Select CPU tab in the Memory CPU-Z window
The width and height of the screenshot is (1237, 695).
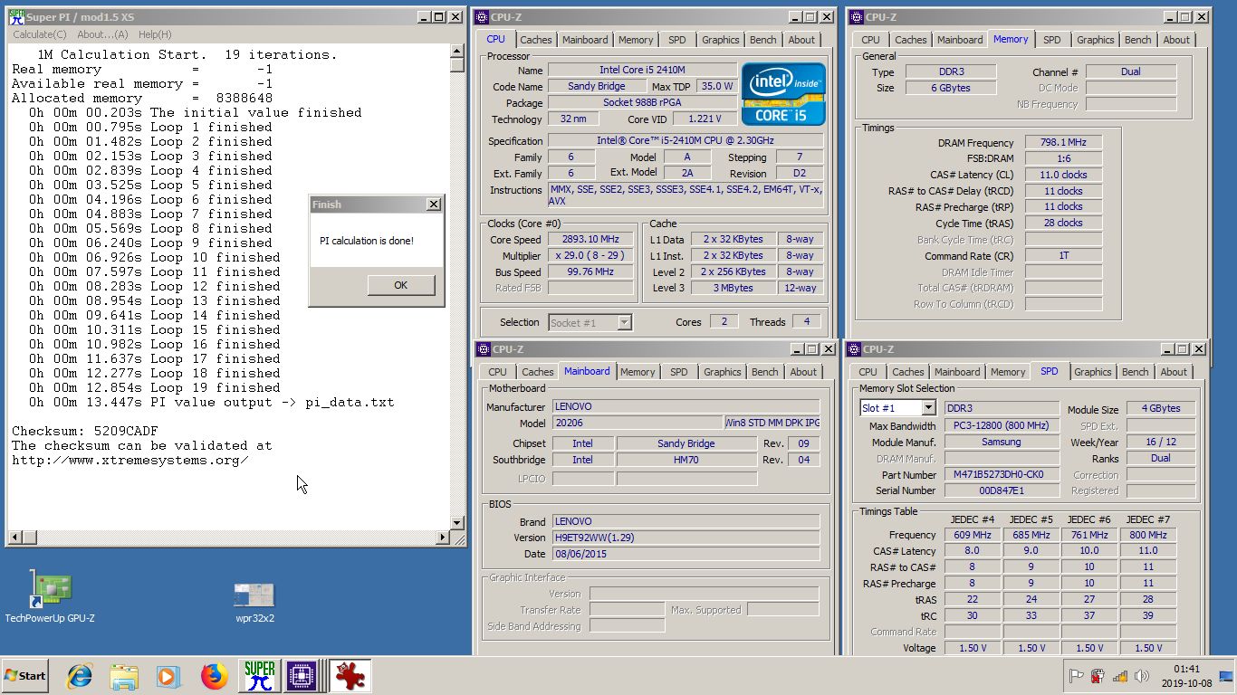pyautogui.click(x=870, y=40)
